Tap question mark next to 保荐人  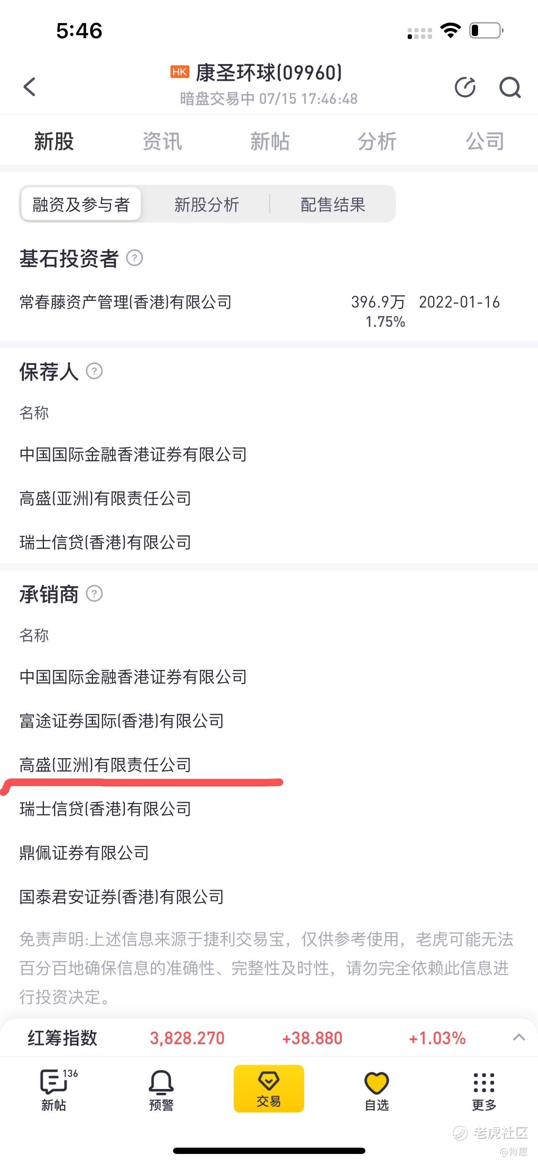[94, 371]
